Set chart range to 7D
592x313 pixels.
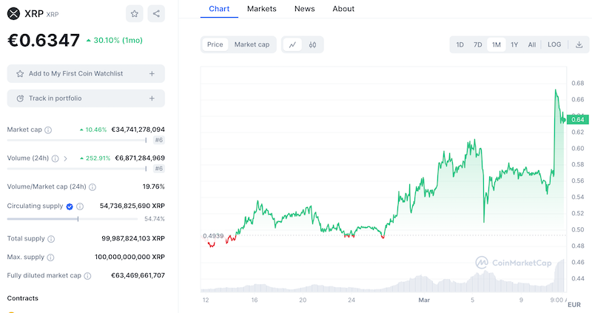(x=478, y=44)
